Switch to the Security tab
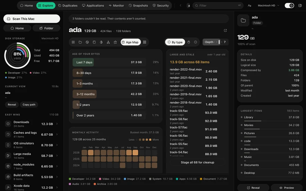The image size is (306, 191). (160, 5)
